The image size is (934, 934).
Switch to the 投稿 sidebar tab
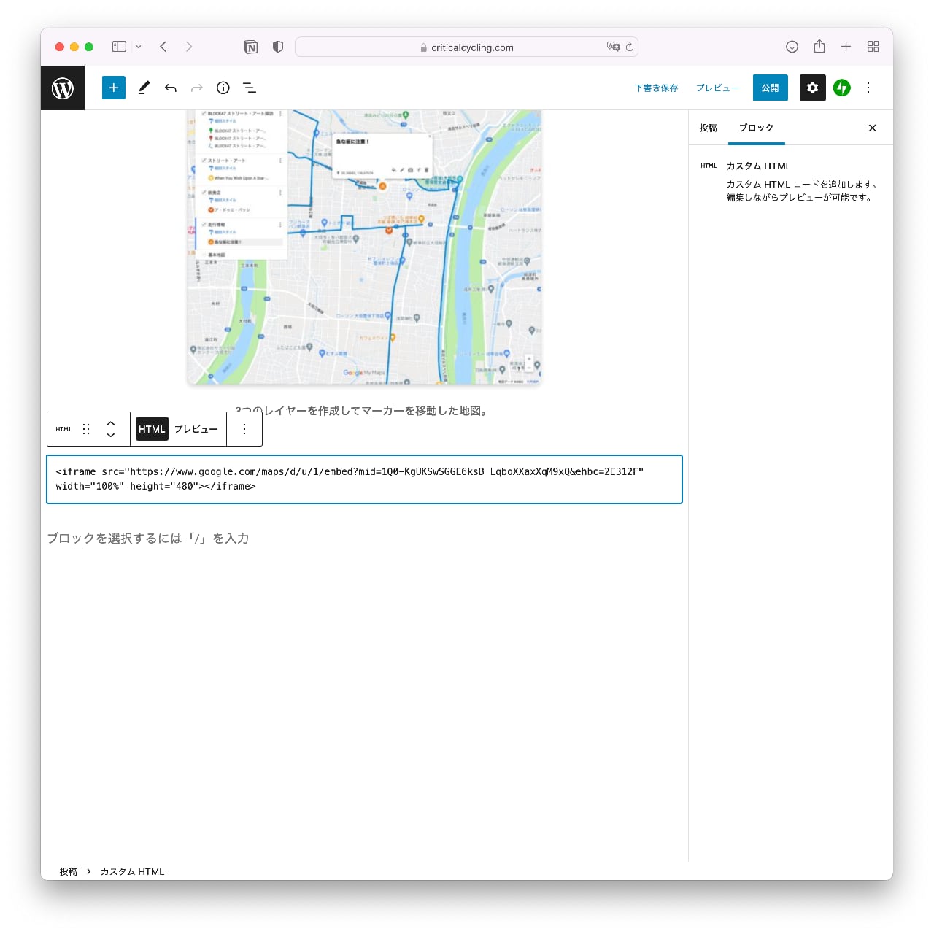pyautogui.click(x=708, y=128)
